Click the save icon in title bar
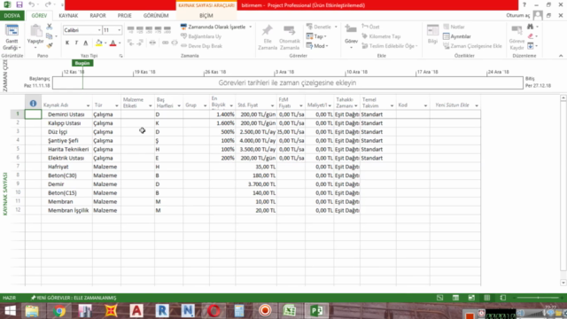 19,4
